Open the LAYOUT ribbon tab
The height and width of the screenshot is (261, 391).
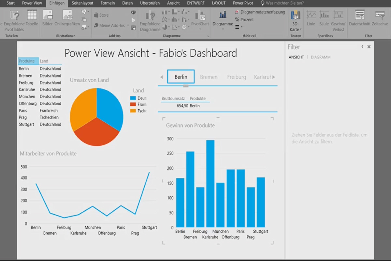[219, 3]
